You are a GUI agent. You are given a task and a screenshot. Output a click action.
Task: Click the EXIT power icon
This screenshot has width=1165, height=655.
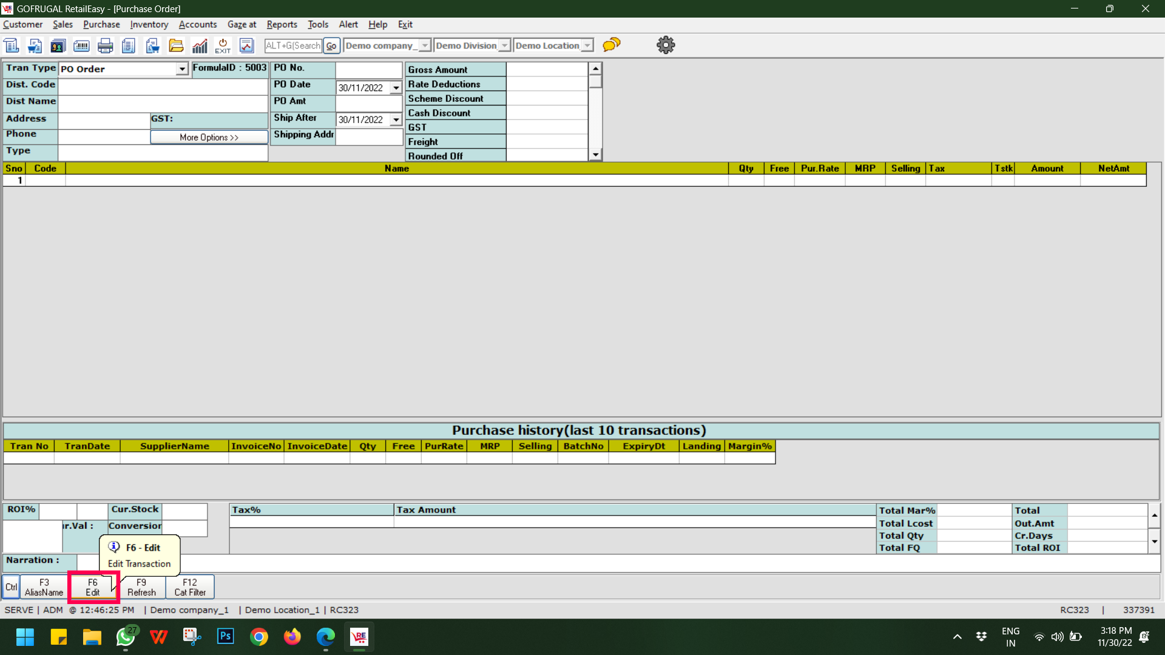[223, 45]
